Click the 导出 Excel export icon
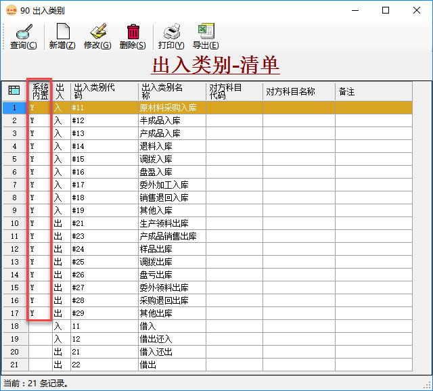The image size is (433, 391). pyautogui.click(x=206, y=31)
